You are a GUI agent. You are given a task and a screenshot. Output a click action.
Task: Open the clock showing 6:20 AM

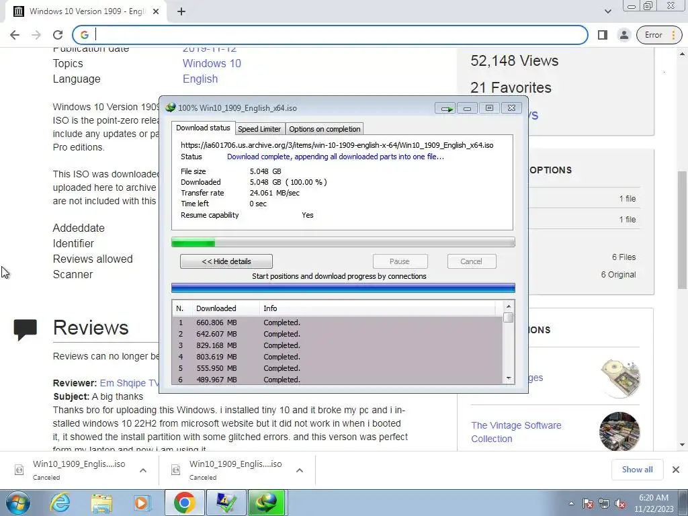(653, 503)
